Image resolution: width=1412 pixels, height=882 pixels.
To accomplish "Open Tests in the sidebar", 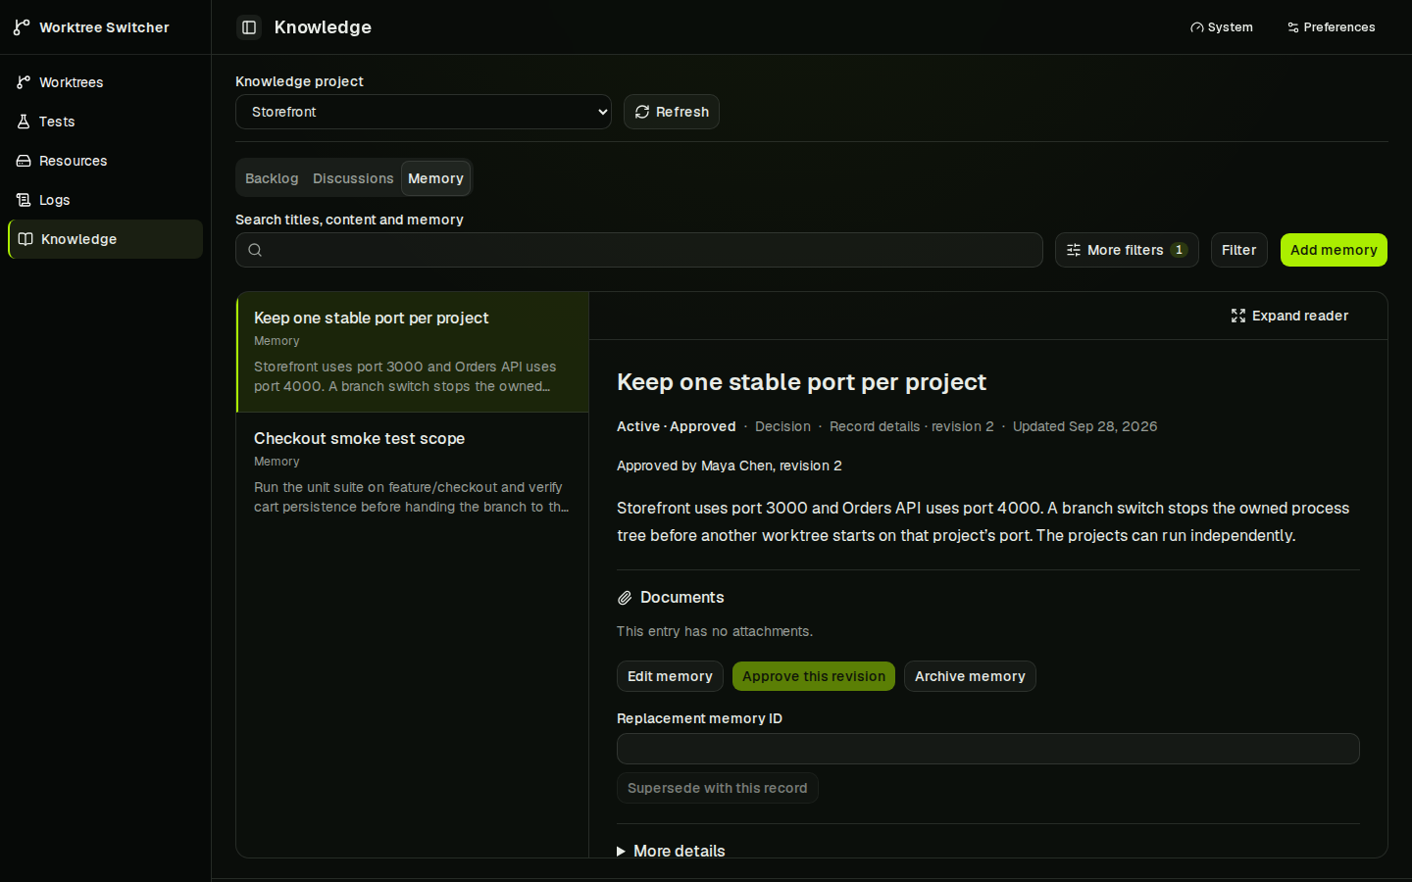I will (105, 122).
